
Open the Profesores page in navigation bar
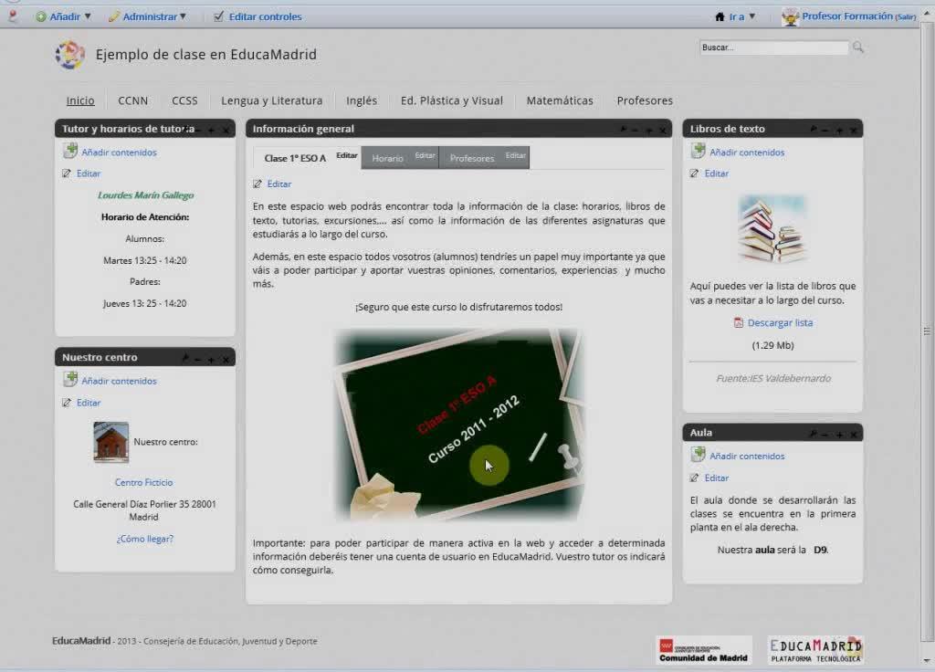[x=645, y=100]
